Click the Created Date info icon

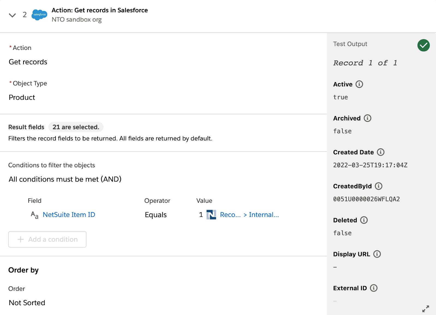[x=381, y=152]
